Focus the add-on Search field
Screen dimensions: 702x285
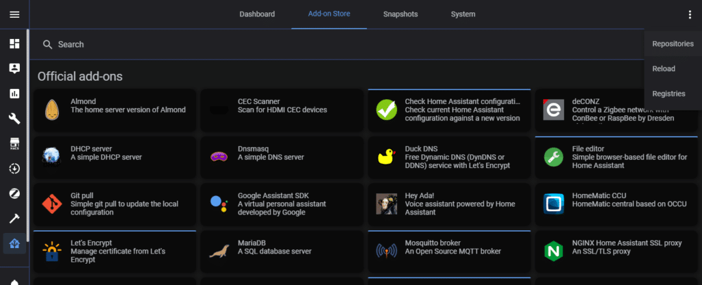point(337,45)
